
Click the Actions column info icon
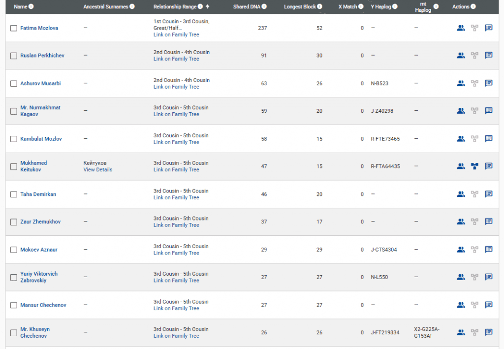[x=473, y=7]
